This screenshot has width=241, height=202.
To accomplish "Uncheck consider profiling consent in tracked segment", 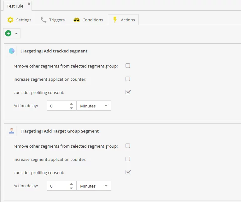I will (128, 92).
